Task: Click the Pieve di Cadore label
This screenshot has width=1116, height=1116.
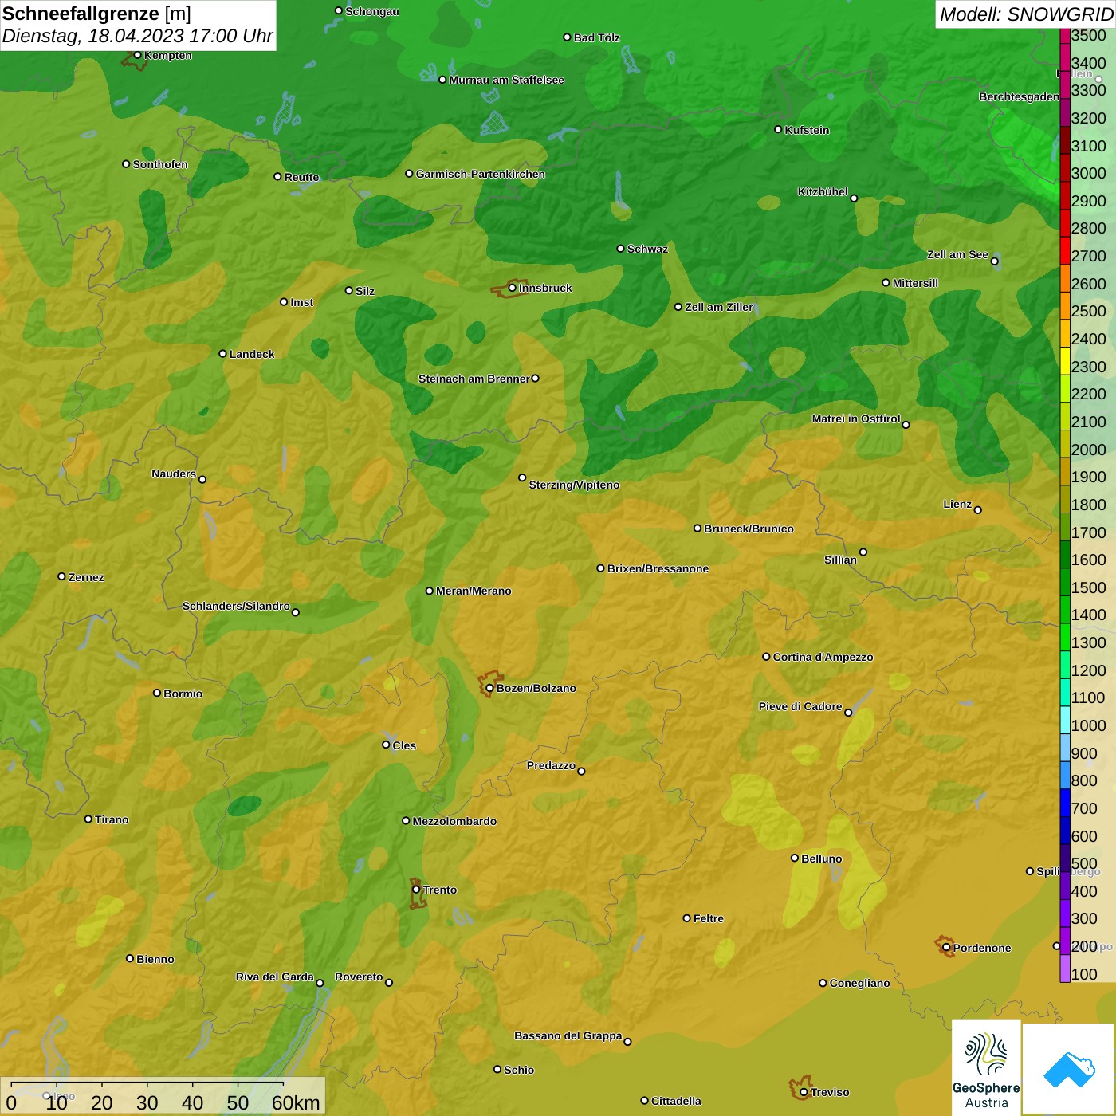Action: (800, 706)
